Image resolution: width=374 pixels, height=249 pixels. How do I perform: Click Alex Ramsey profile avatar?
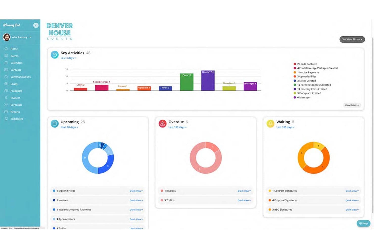[7, 37]
